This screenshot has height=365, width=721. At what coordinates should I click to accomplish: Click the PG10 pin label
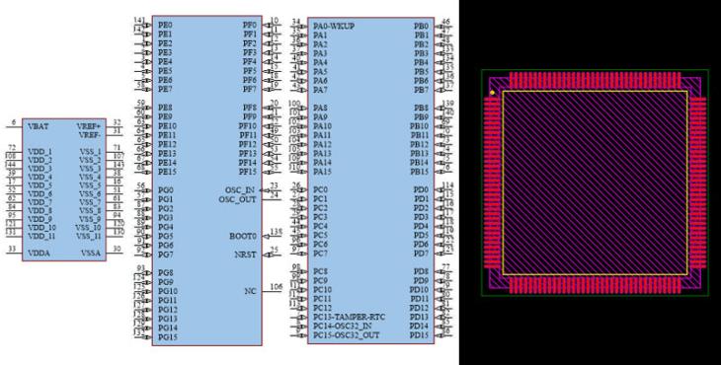(168, 291)
